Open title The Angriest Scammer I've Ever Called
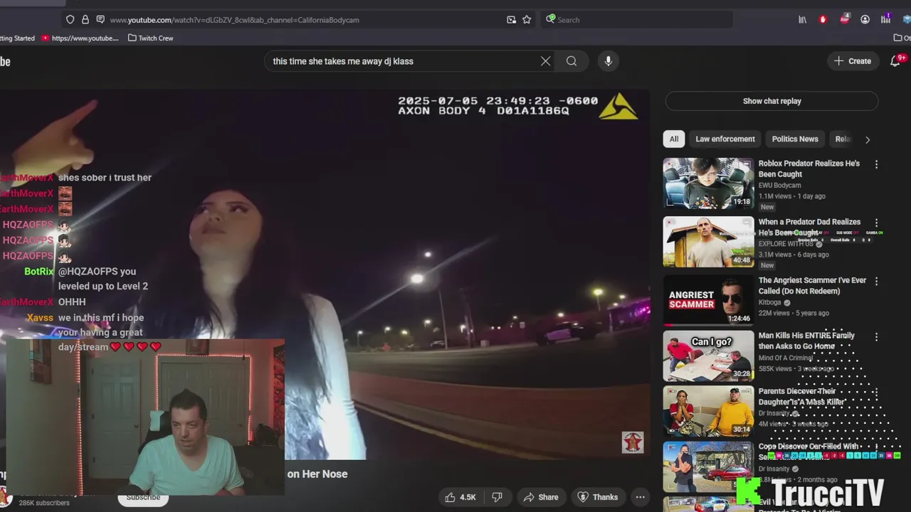The image size is (911, 512). pyautogui.click(x=812, y=285)
